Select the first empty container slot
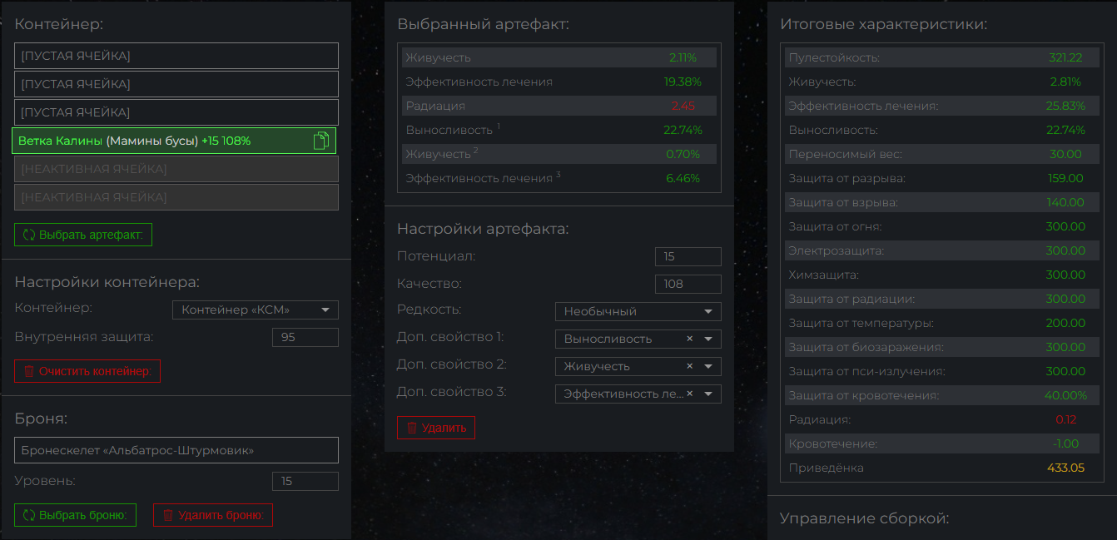Viewport: 1117px width, 540px height. [176, 56]
